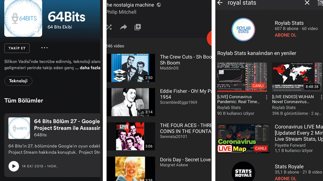This screenshot has width=323, height=181.
Task: Select the Teknoloji category chip
Action: pyautogui.click(x=18, y=81)
